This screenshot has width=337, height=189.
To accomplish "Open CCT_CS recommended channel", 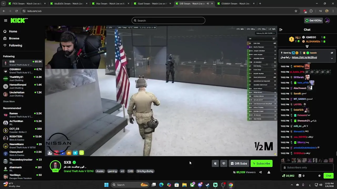I will click(22, 130).
